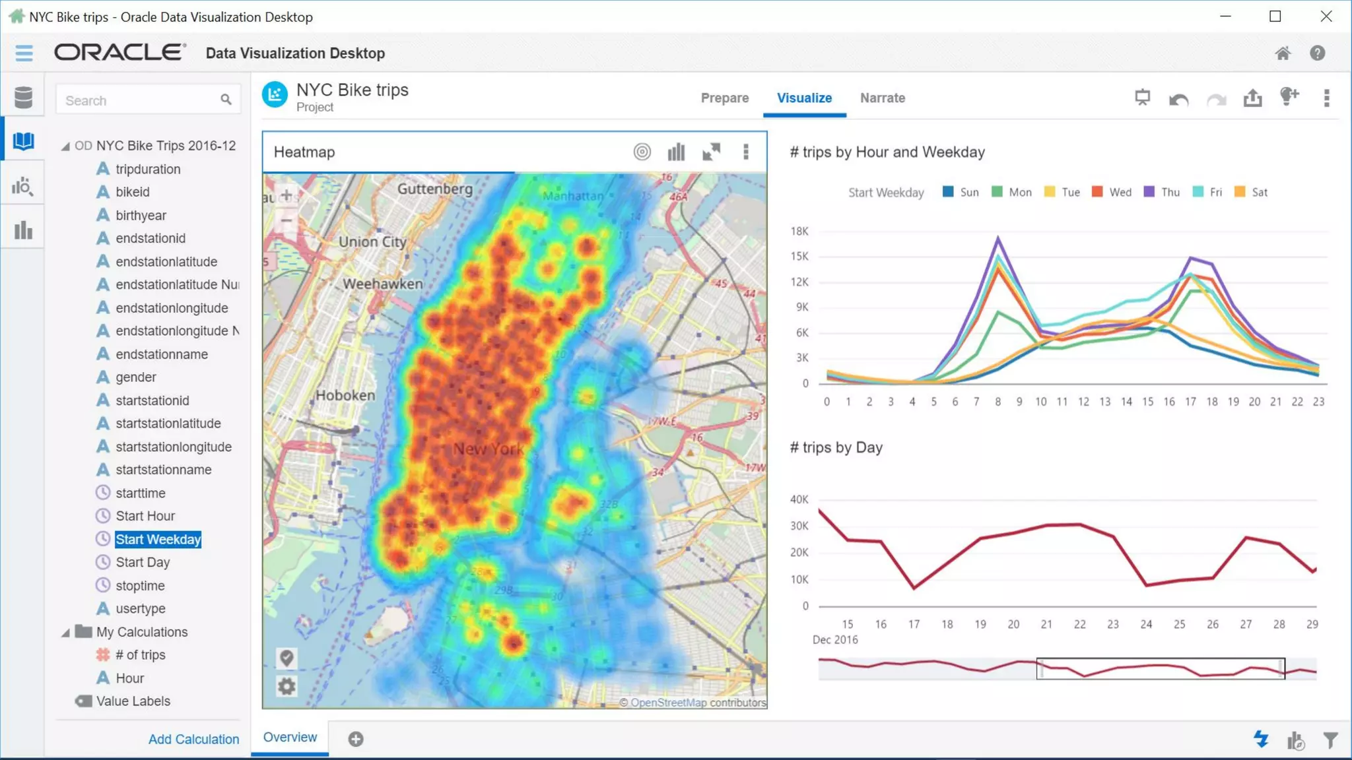Toggle the Sun legend color swatch
The image size is (1352, 760).
pyautogui.click(x=948, y=192)
